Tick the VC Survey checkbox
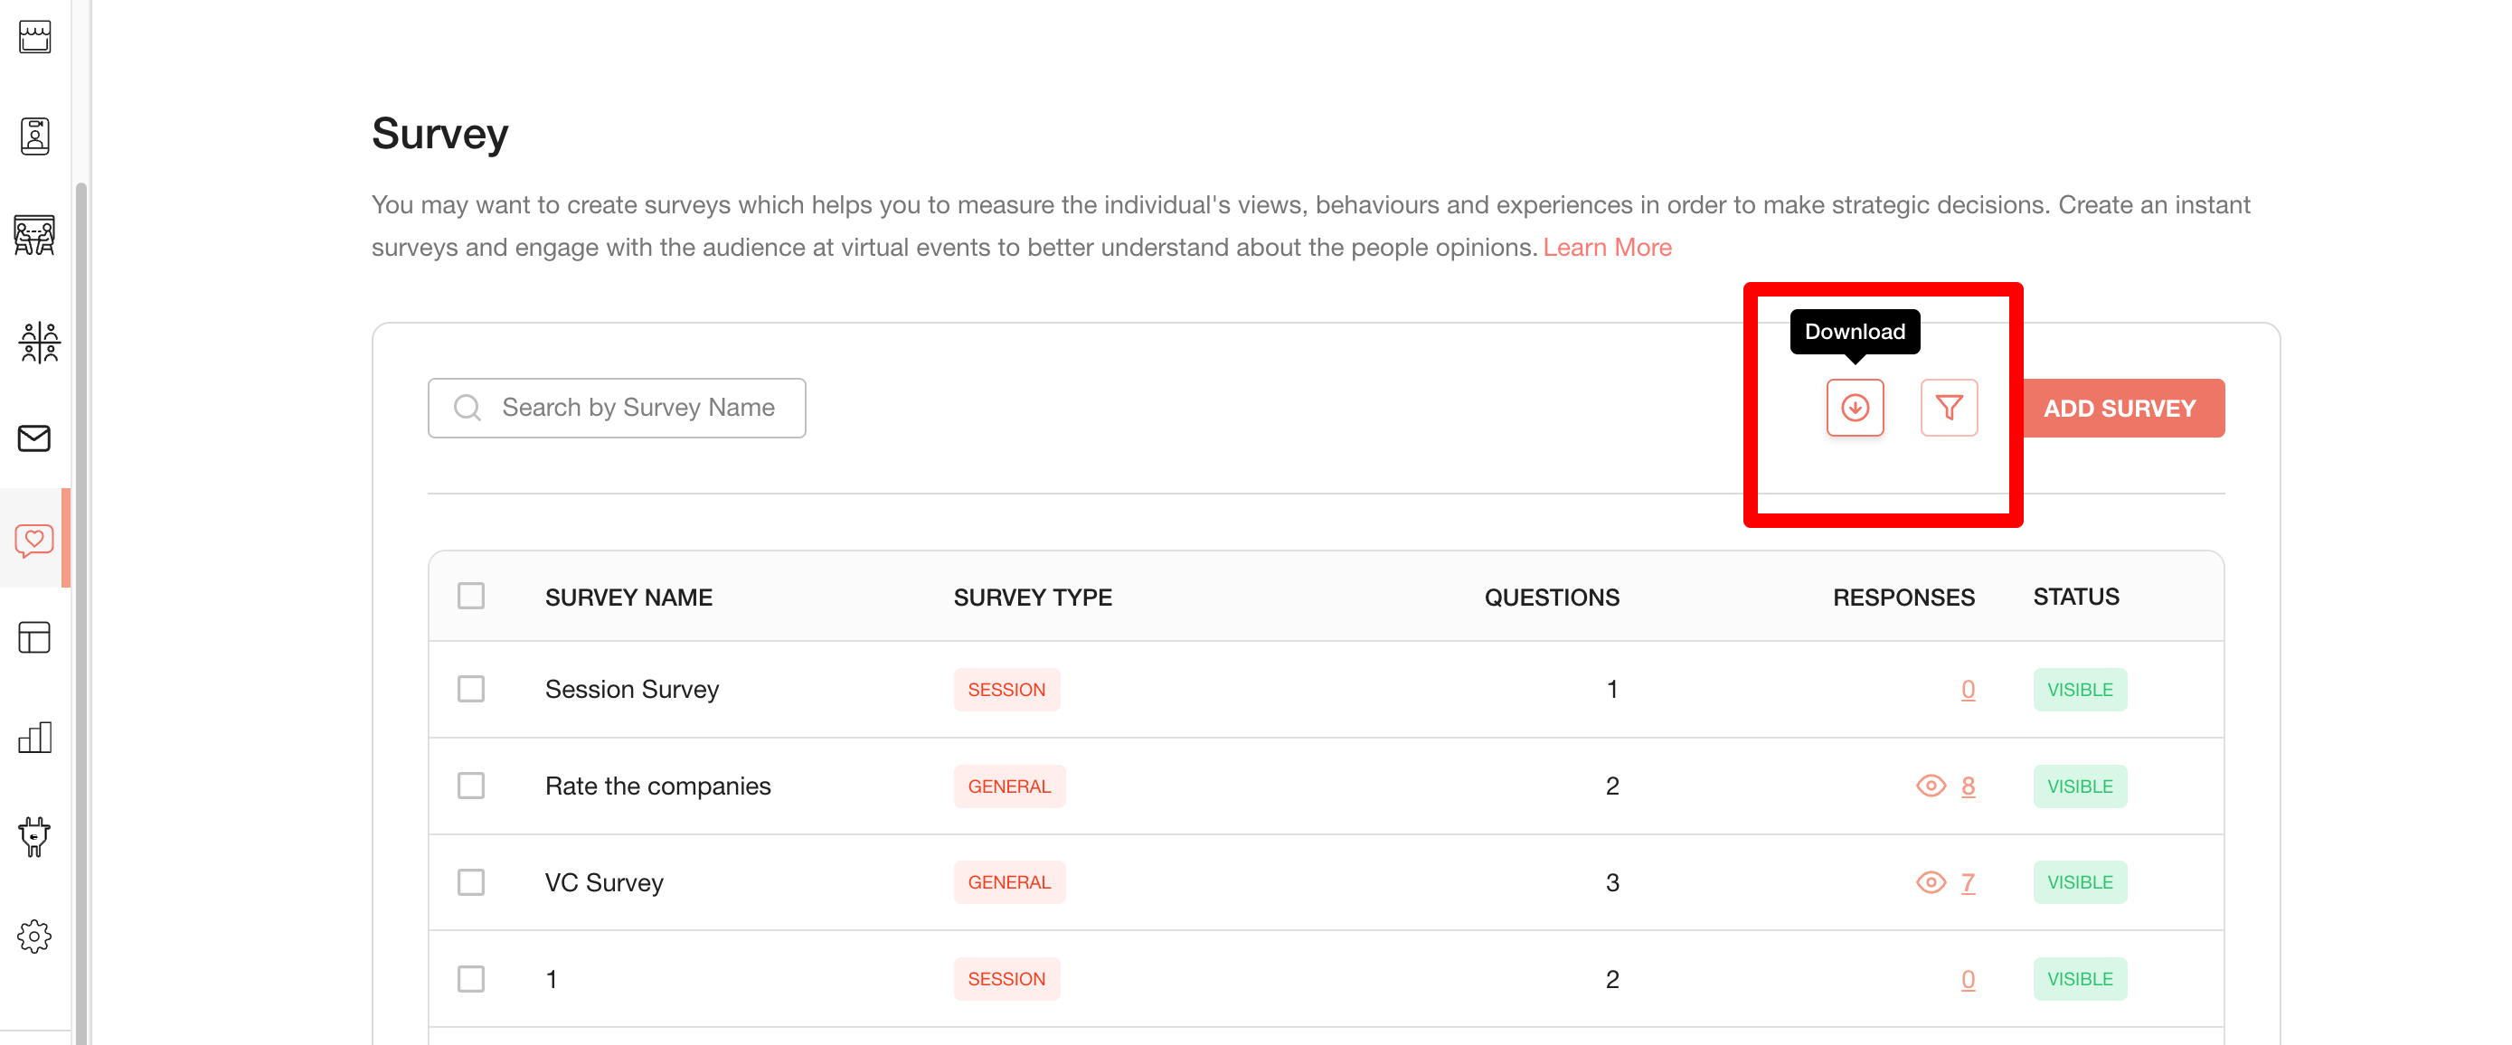2512x1045 pixels. click(471, 882)
